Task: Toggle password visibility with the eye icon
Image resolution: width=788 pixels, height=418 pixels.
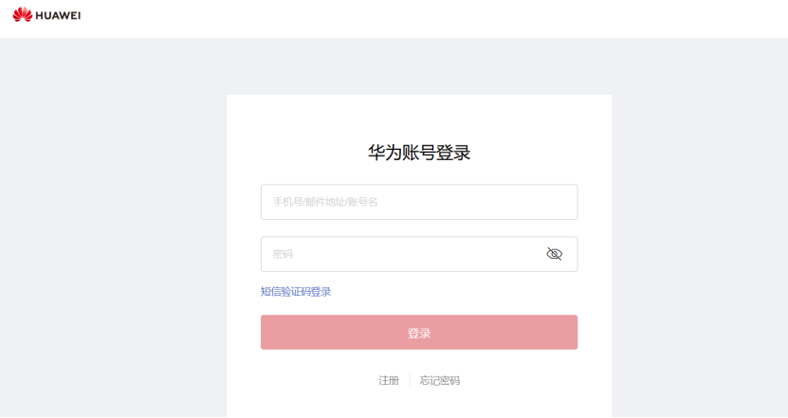Action: click(554, 254)
